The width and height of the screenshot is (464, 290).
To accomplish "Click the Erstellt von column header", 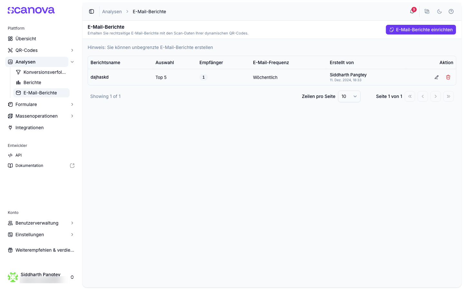I will pyautogui.click(x=342, y=63).
